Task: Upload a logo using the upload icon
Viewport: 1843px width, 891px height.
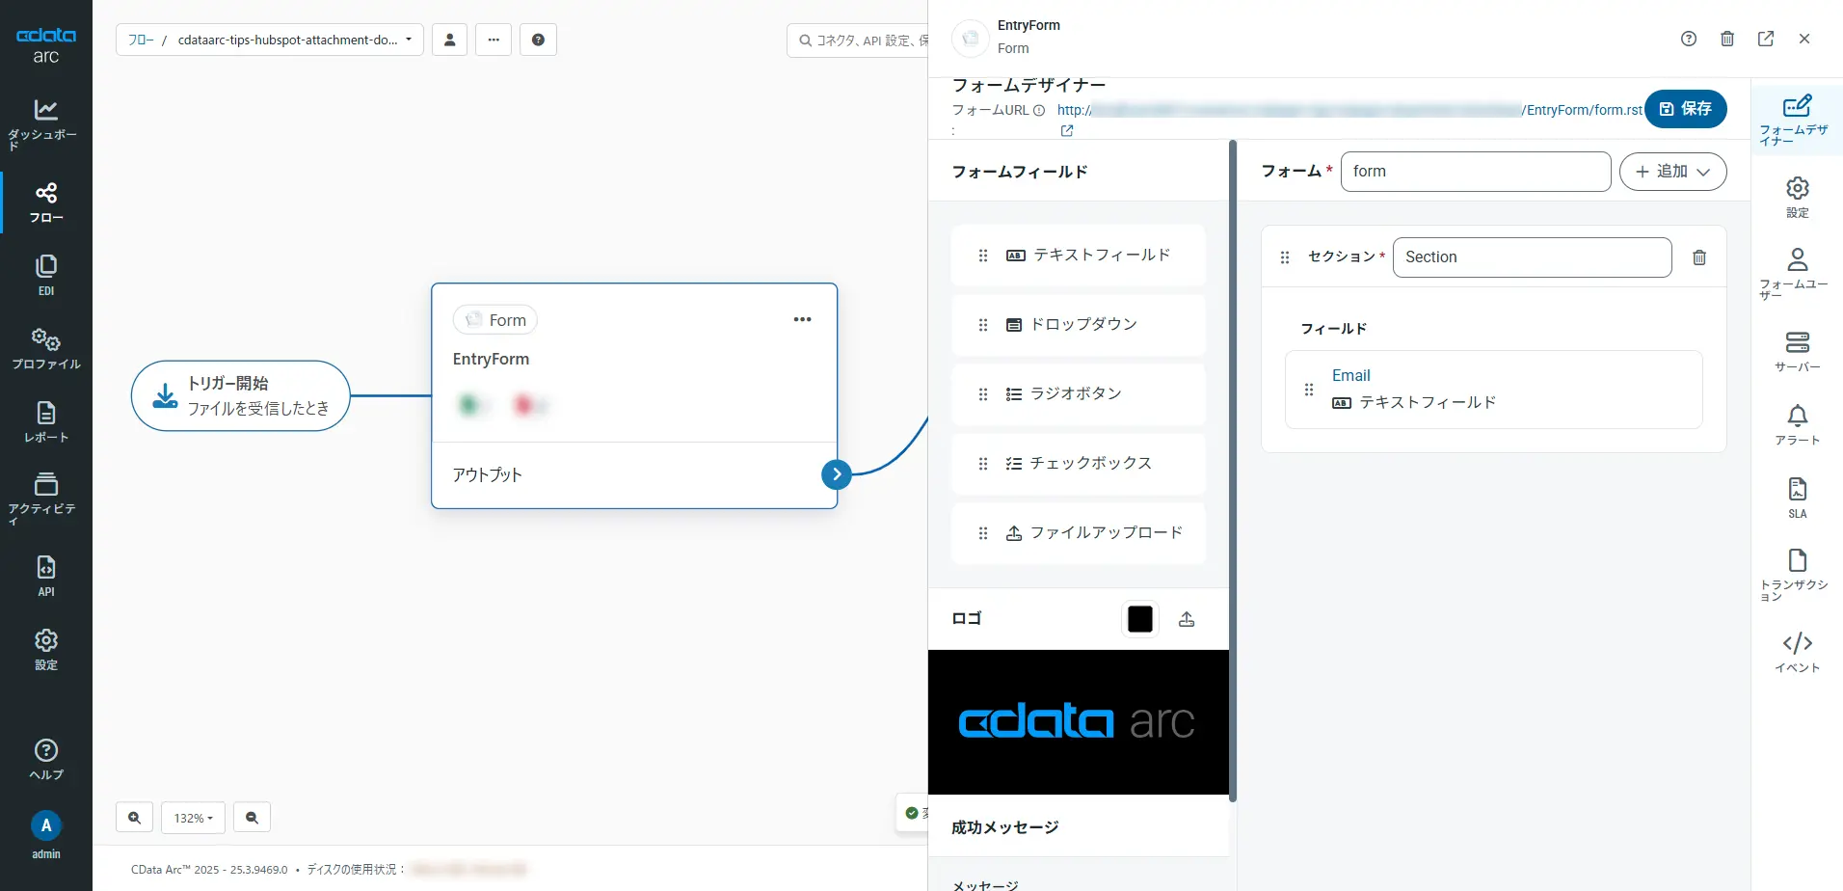Action: (x=1186, y=618)
